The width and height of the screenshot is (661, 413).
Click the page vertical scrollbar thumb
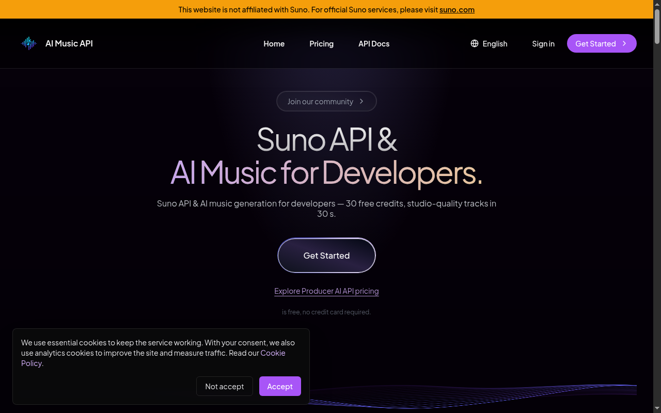point(657,26)
